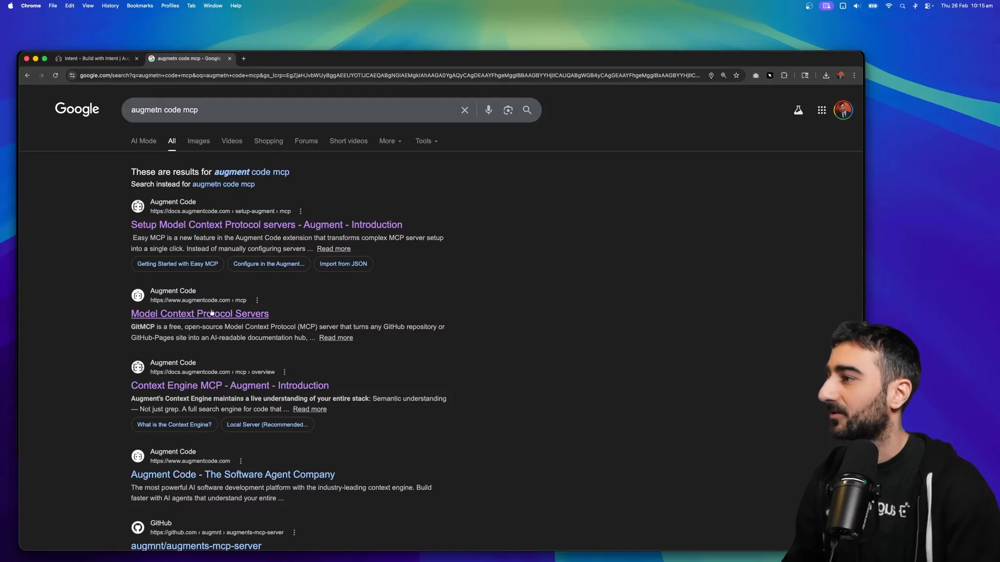The image size is (1000, 562).
Task: Click Search instead for augmetn code mcp
Action: (223, 184)
